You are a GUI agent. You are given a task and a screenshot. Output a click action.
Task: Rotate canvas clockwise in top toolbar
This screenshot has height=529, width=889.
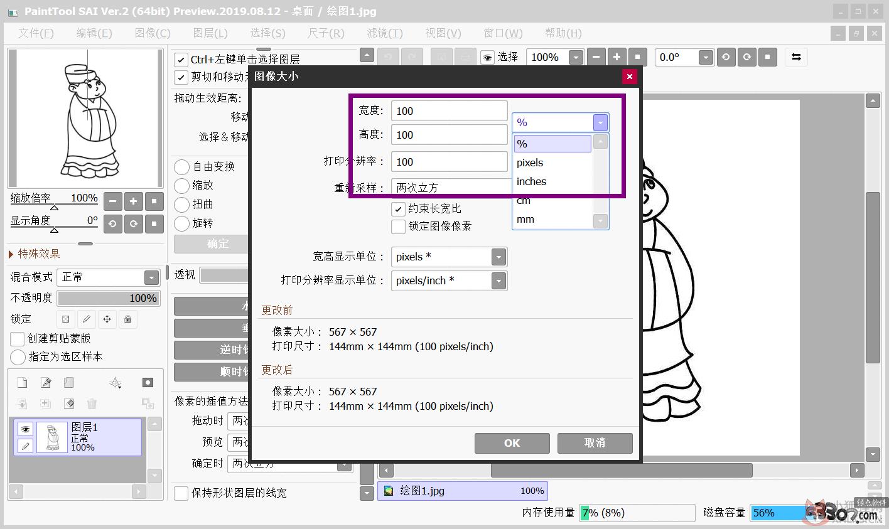coord(746,57)
